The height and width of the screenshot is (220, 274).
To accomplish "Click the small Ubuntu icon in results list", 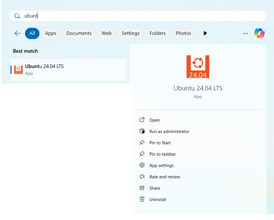I will 18,70.
